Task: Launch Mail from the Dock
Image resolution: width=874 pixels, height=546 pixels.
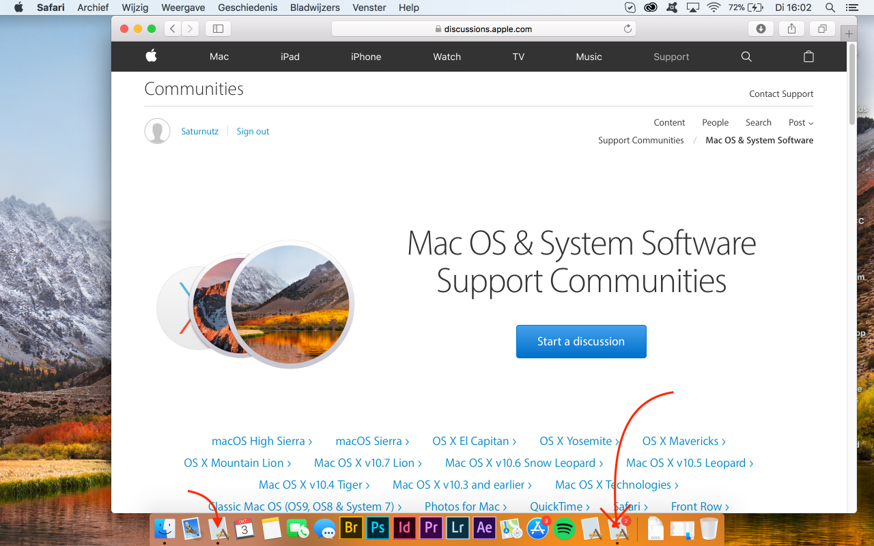Action: coord(191,528)
